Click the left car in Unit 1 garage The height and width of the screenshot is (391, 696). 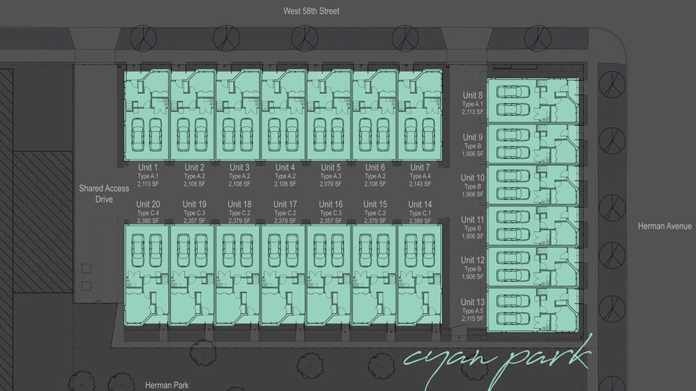click(x=137, y=133)
